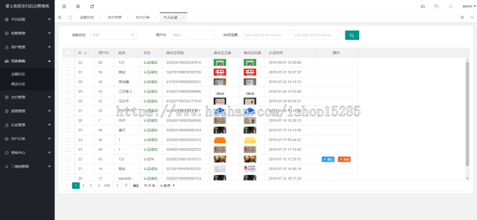Collapse the 日志系统 sidebar menu
This screenshot has width=477, height=220.
[28, 61]
